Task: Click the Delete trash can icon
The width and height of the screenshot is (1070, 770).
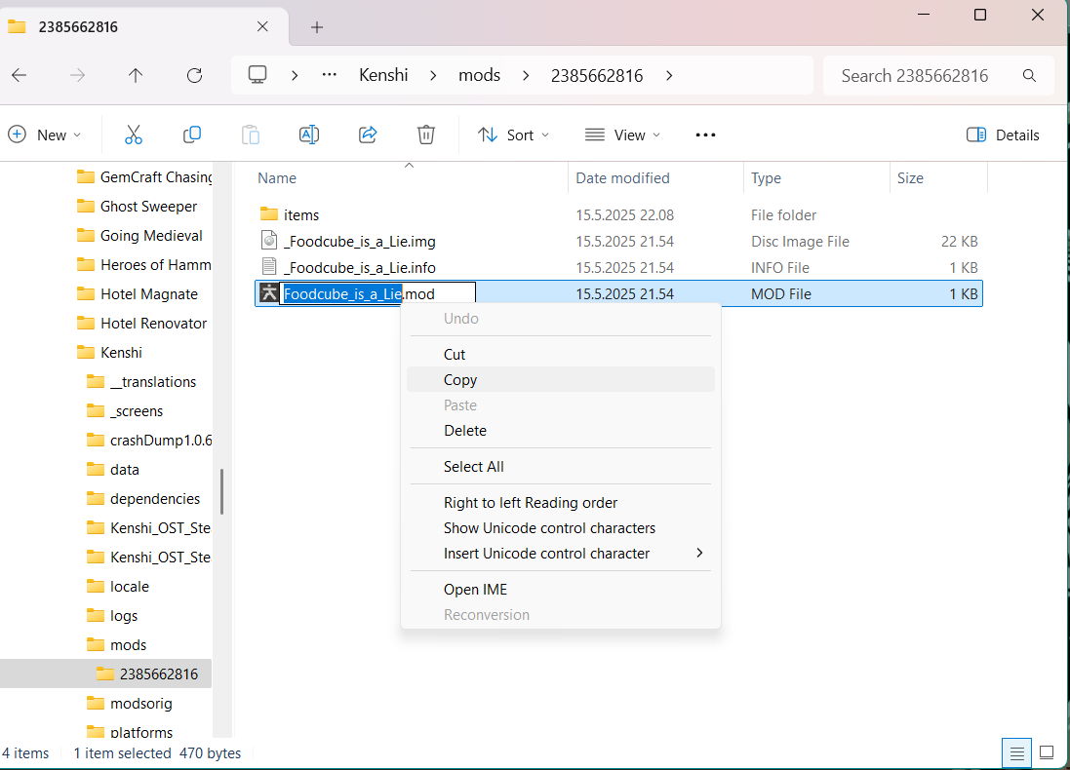Action: tap(426, 135)
